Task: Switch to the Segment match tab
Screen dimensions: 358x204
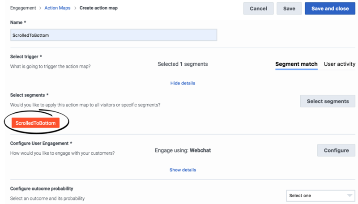Action: coord(296,64)
